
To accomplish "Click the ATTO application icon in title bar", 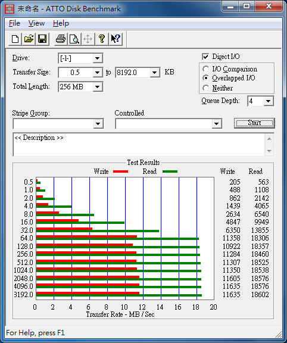I will (10, 9).
